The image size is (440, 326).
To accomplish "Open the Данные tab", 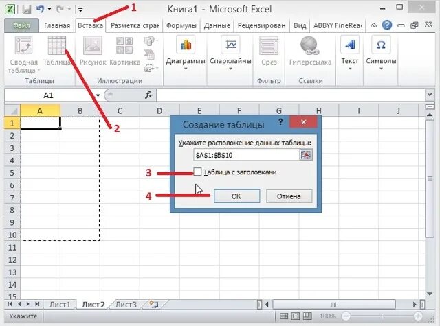I will point(217,25).
